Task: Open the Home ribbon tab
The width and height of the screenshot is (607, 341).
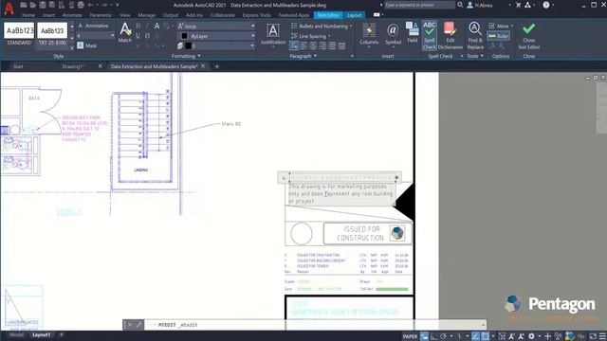Action: click(28, 15)
